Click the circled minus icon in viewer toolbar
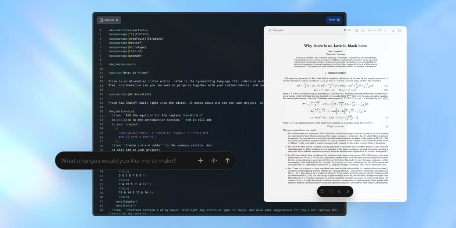Screen dimensions: 456x228 coord(400,30)
